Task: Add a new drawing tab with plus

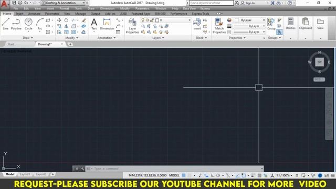Action: (x=70, y=44)
